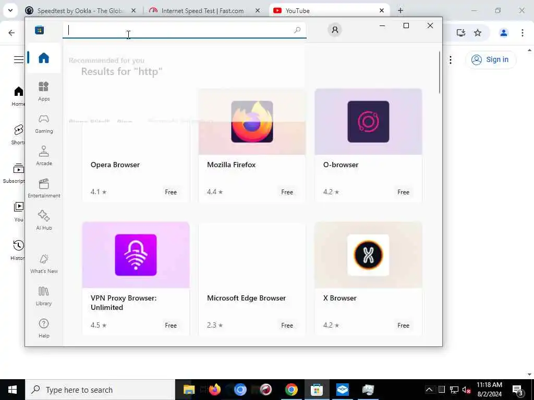The image size is (534, 400).
Task: Click the Store search input field
Action: click(185, 30)
